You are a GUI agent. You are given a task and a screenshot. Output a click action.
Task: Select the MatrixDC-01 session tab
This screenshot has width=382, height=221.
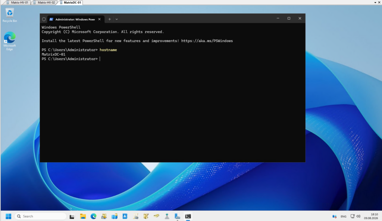pos(71,3)
